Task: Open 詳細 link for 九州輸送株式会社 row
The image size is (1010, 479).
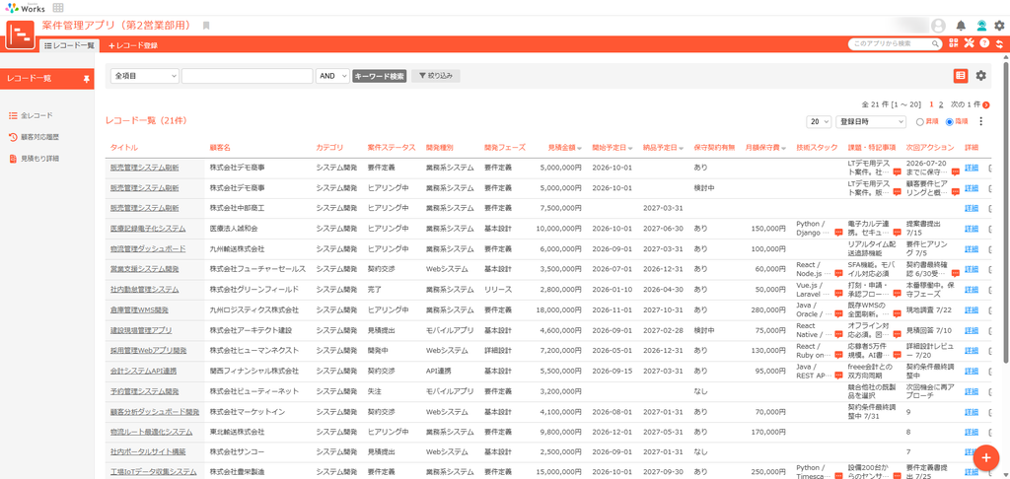Action: [x=971, y=248]
